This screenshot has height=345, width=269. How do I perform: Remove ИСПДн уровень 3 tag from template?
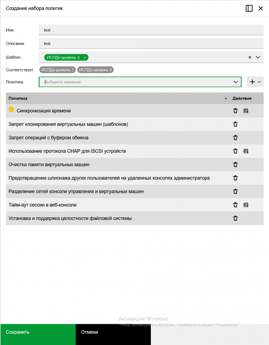[85, 58]
